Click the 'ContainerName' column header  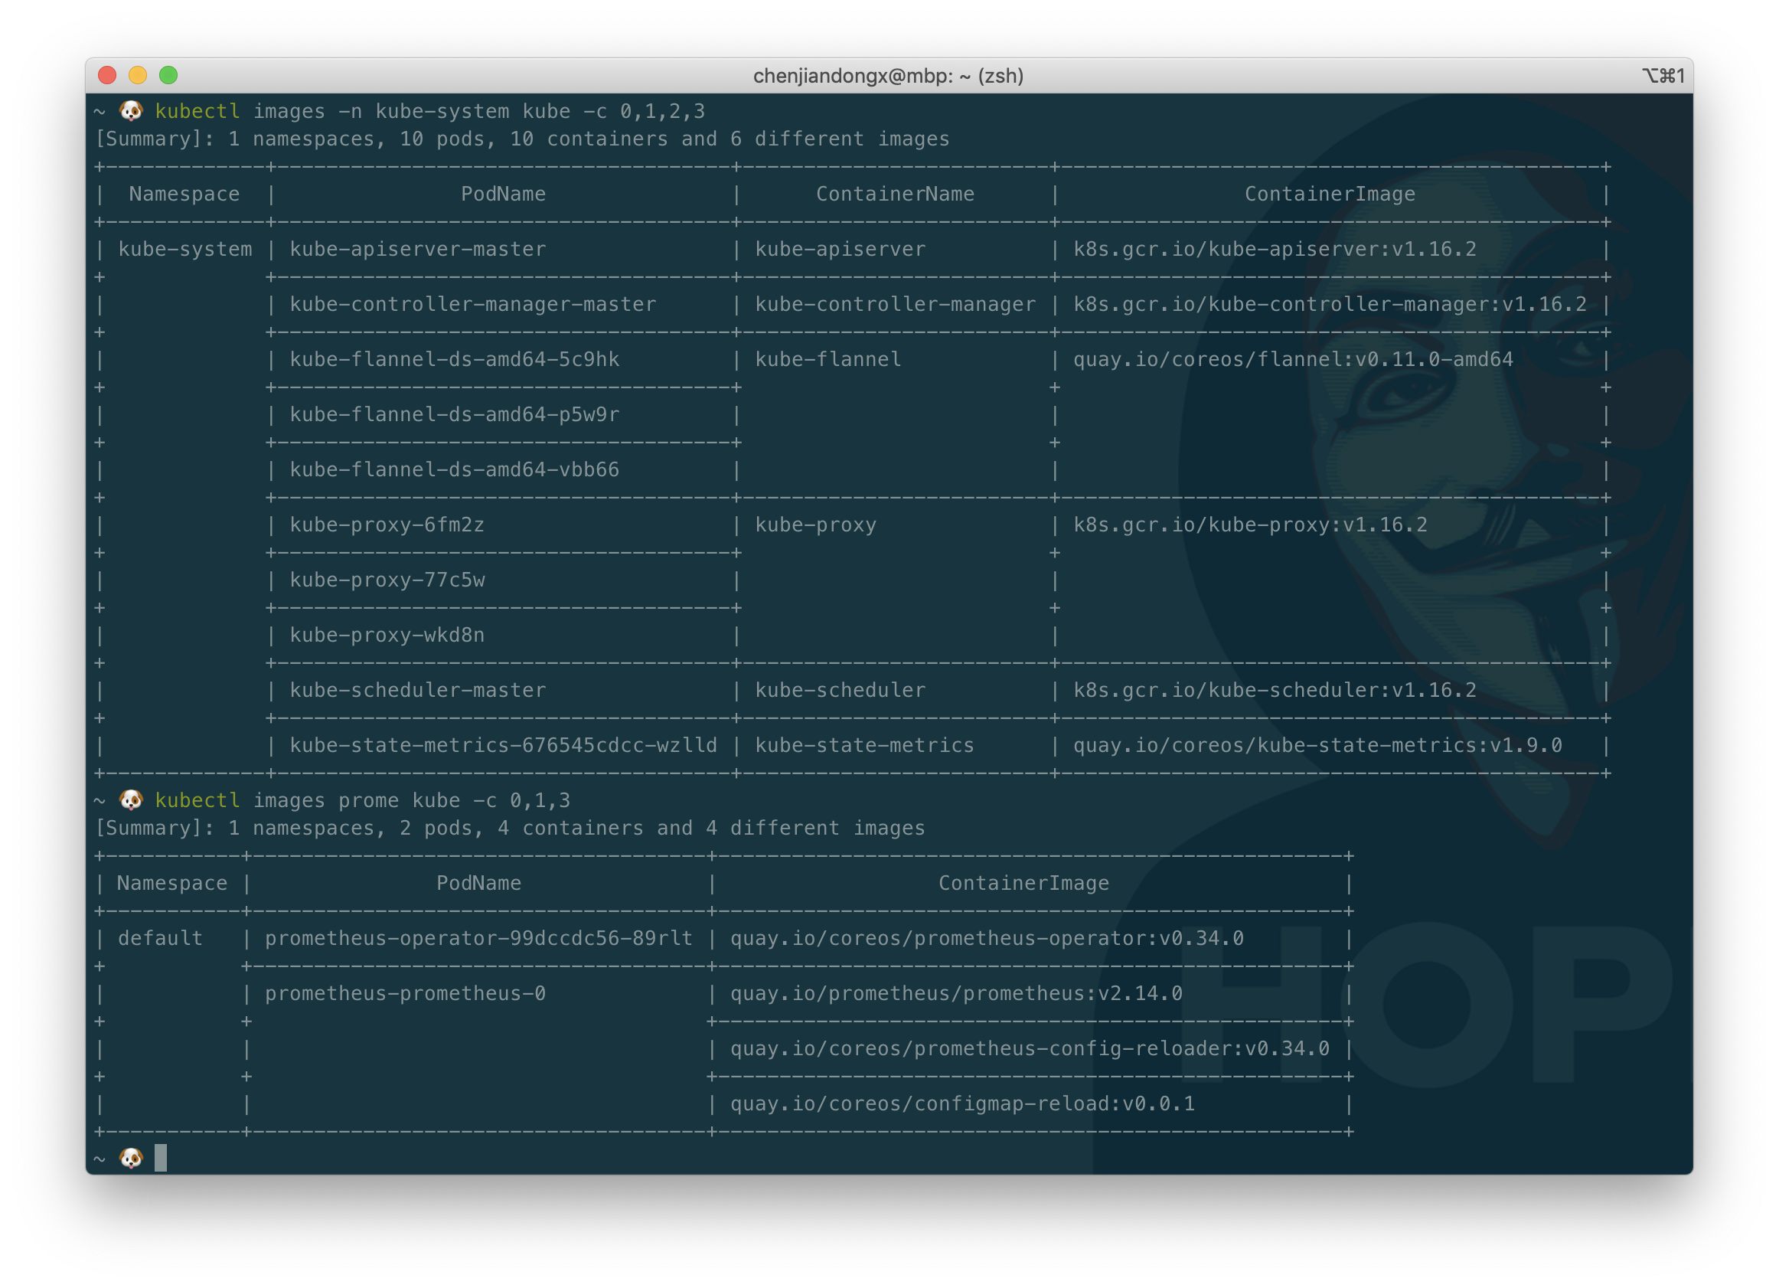[895, 194]
